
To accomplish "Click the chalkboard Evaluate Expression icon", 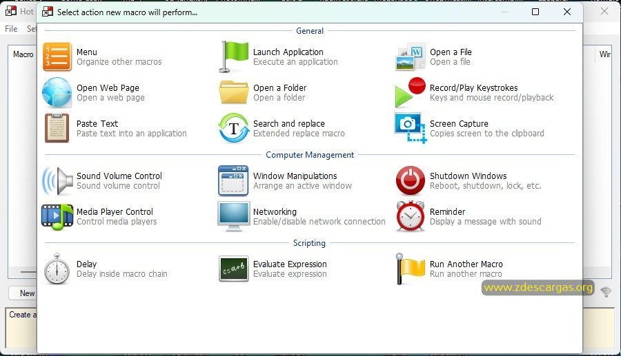I will pos(234,269).
